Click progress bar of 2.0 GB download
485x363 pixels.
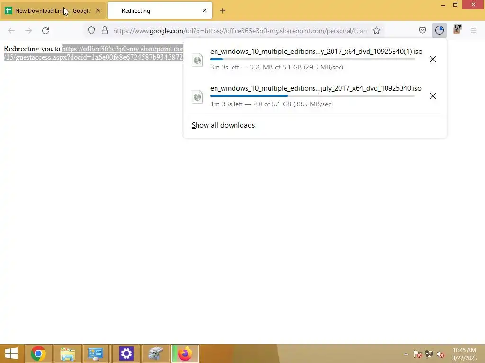click(x=313, y=96)
